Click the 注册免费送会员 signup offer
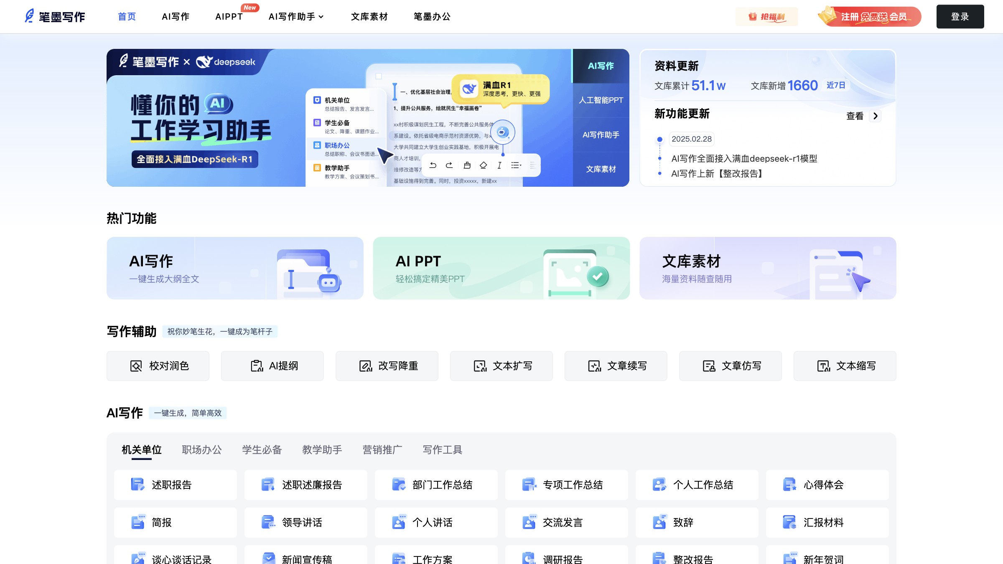This screenshot has height=564, width=1003. tap(871, 16)
